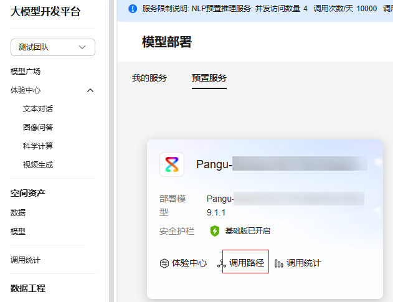Screen dimensions: 393x302
Task: Open 图像问答 in the sidebar
Action: (x=38, y=127)
